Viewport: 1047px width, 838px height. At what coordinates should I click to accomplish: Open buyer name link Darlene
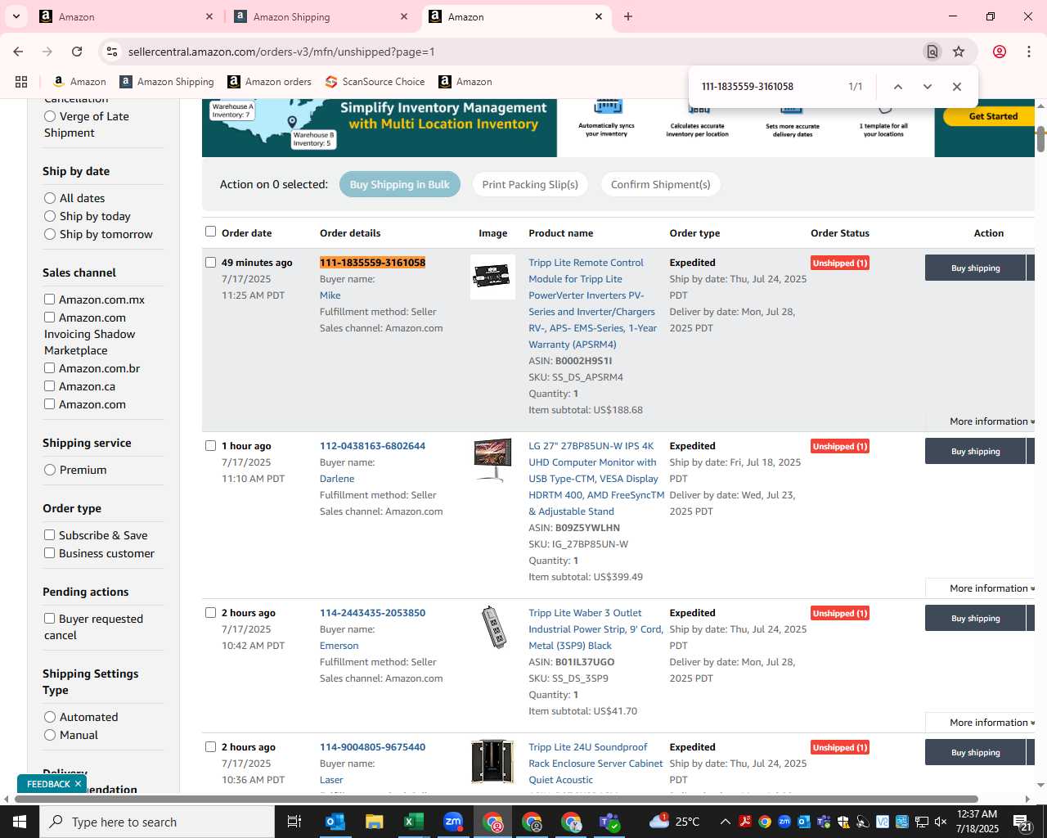tap(337, 479)
